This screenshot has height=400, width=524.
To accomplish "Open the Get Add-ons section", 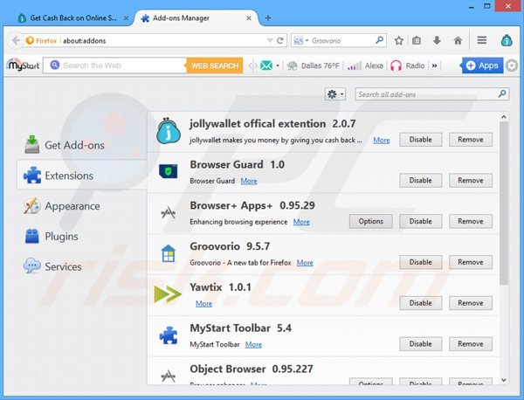I will click(82, 145).
